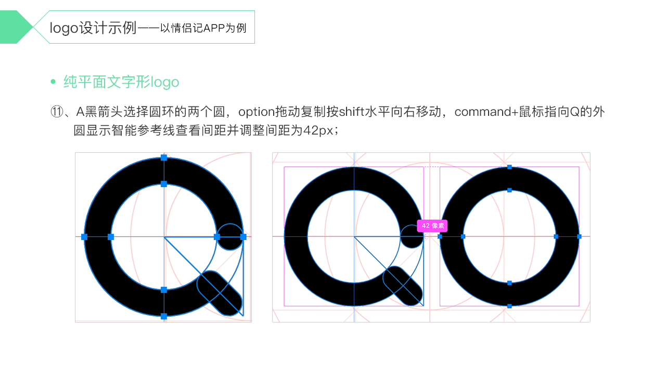666x374 pixels.
Task: Select top outer anchor point of left Q
Action: click(164, 157)
